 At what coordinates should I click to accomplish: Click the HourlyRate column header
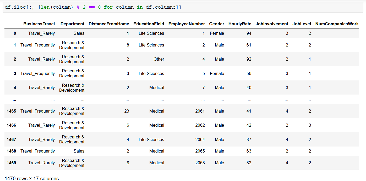(x=240, y=24)
